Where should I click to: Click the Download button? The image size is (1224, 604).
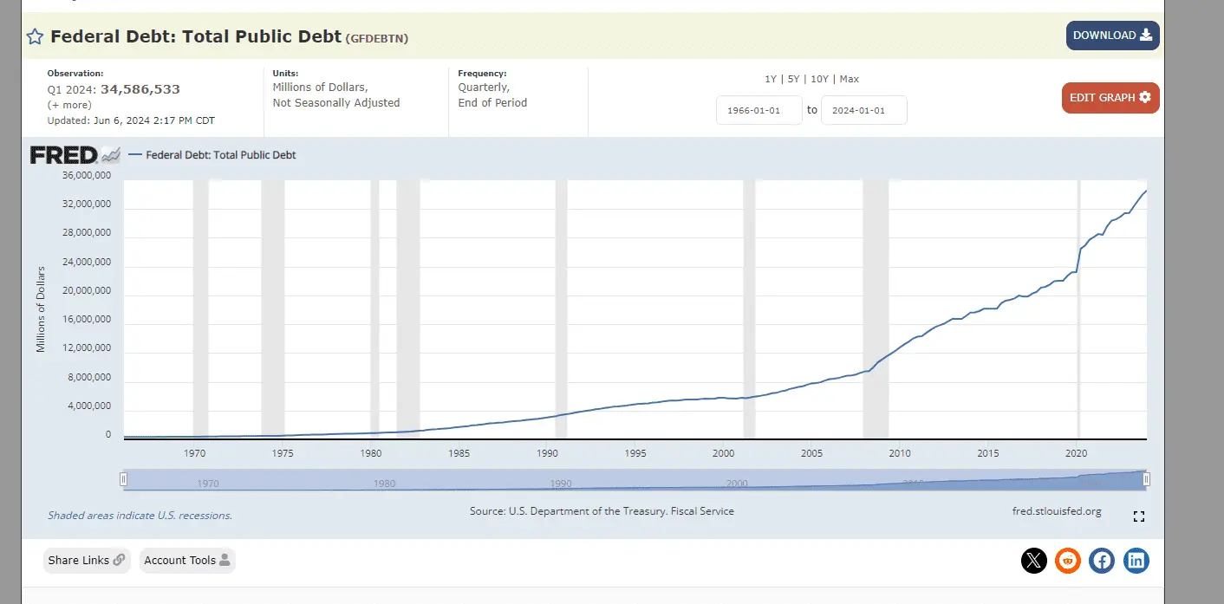[1112, 36]
